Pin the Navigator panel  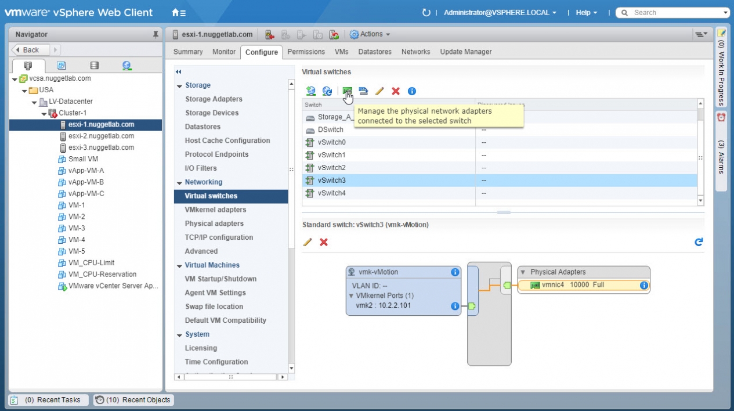pos(156,35)
